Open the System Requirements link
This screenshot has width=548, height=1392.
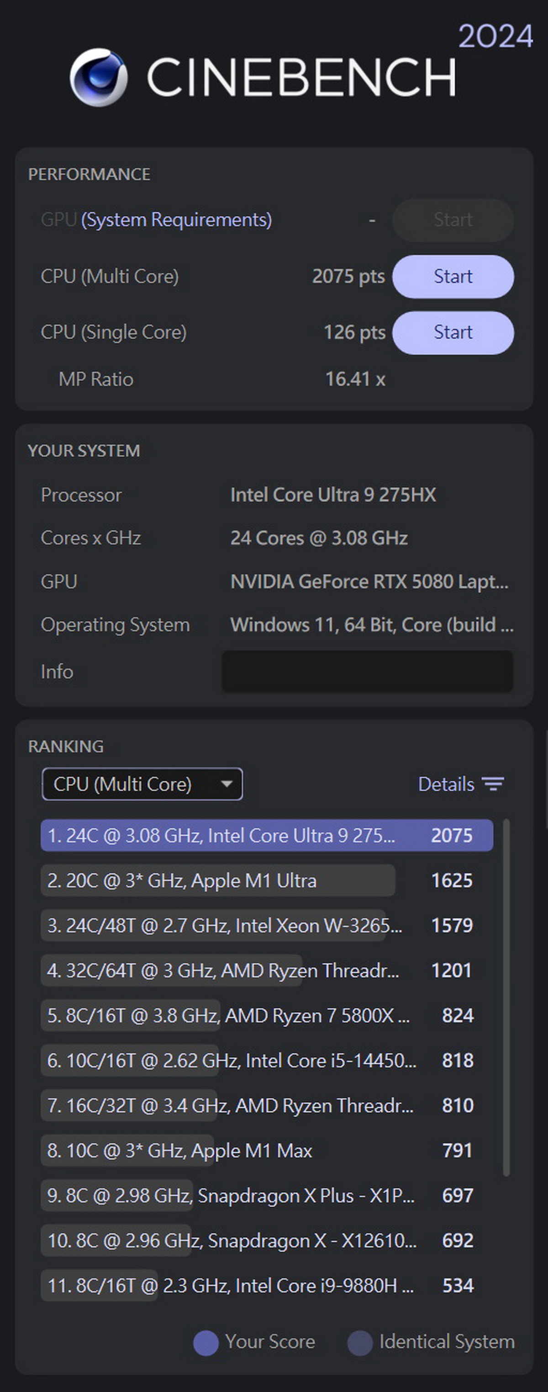(176, 220)
